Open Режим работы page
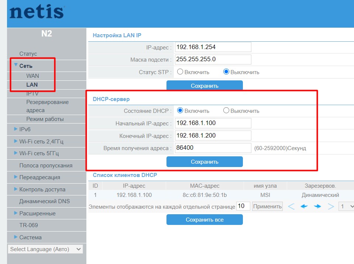 [x=45, y=119]
